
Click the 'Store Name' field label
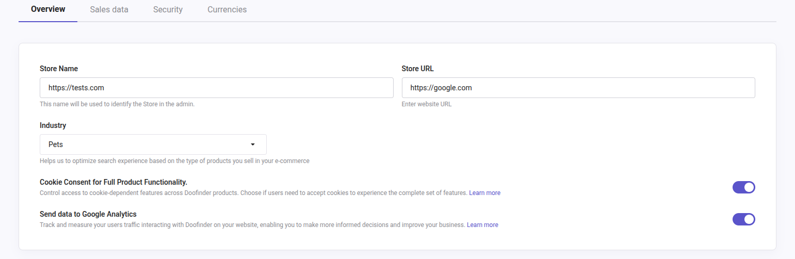(59, 69)
